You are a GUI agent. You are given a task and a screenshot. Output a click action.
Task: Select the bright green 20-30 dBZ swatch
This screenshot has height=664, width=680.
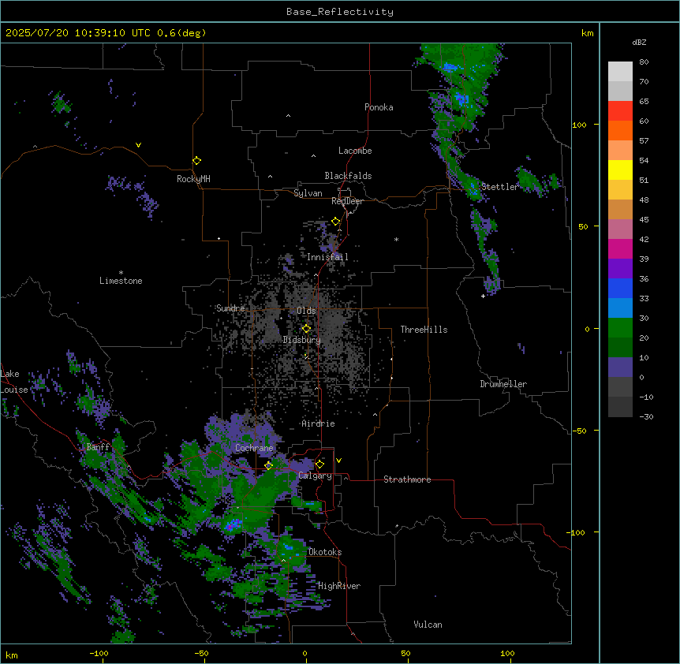click(620, 328)
